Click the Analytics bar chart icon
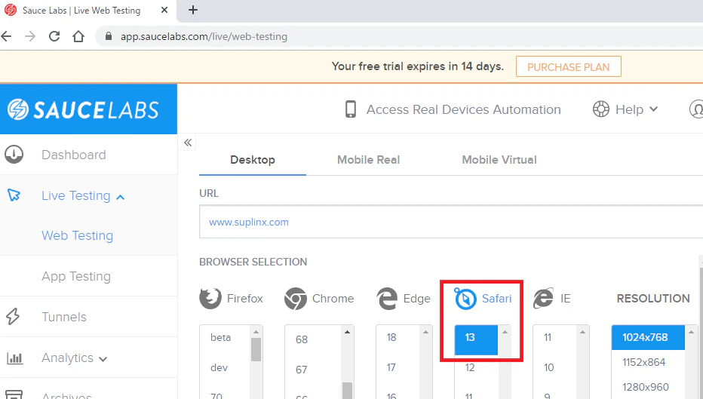703x399 pixels. [x=14, y=358]
